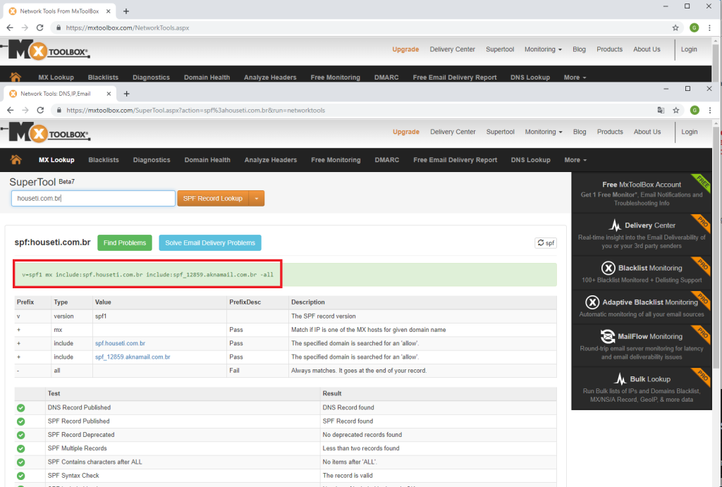Expand the More menu in background navbar
722x487 pixels.
575,78
